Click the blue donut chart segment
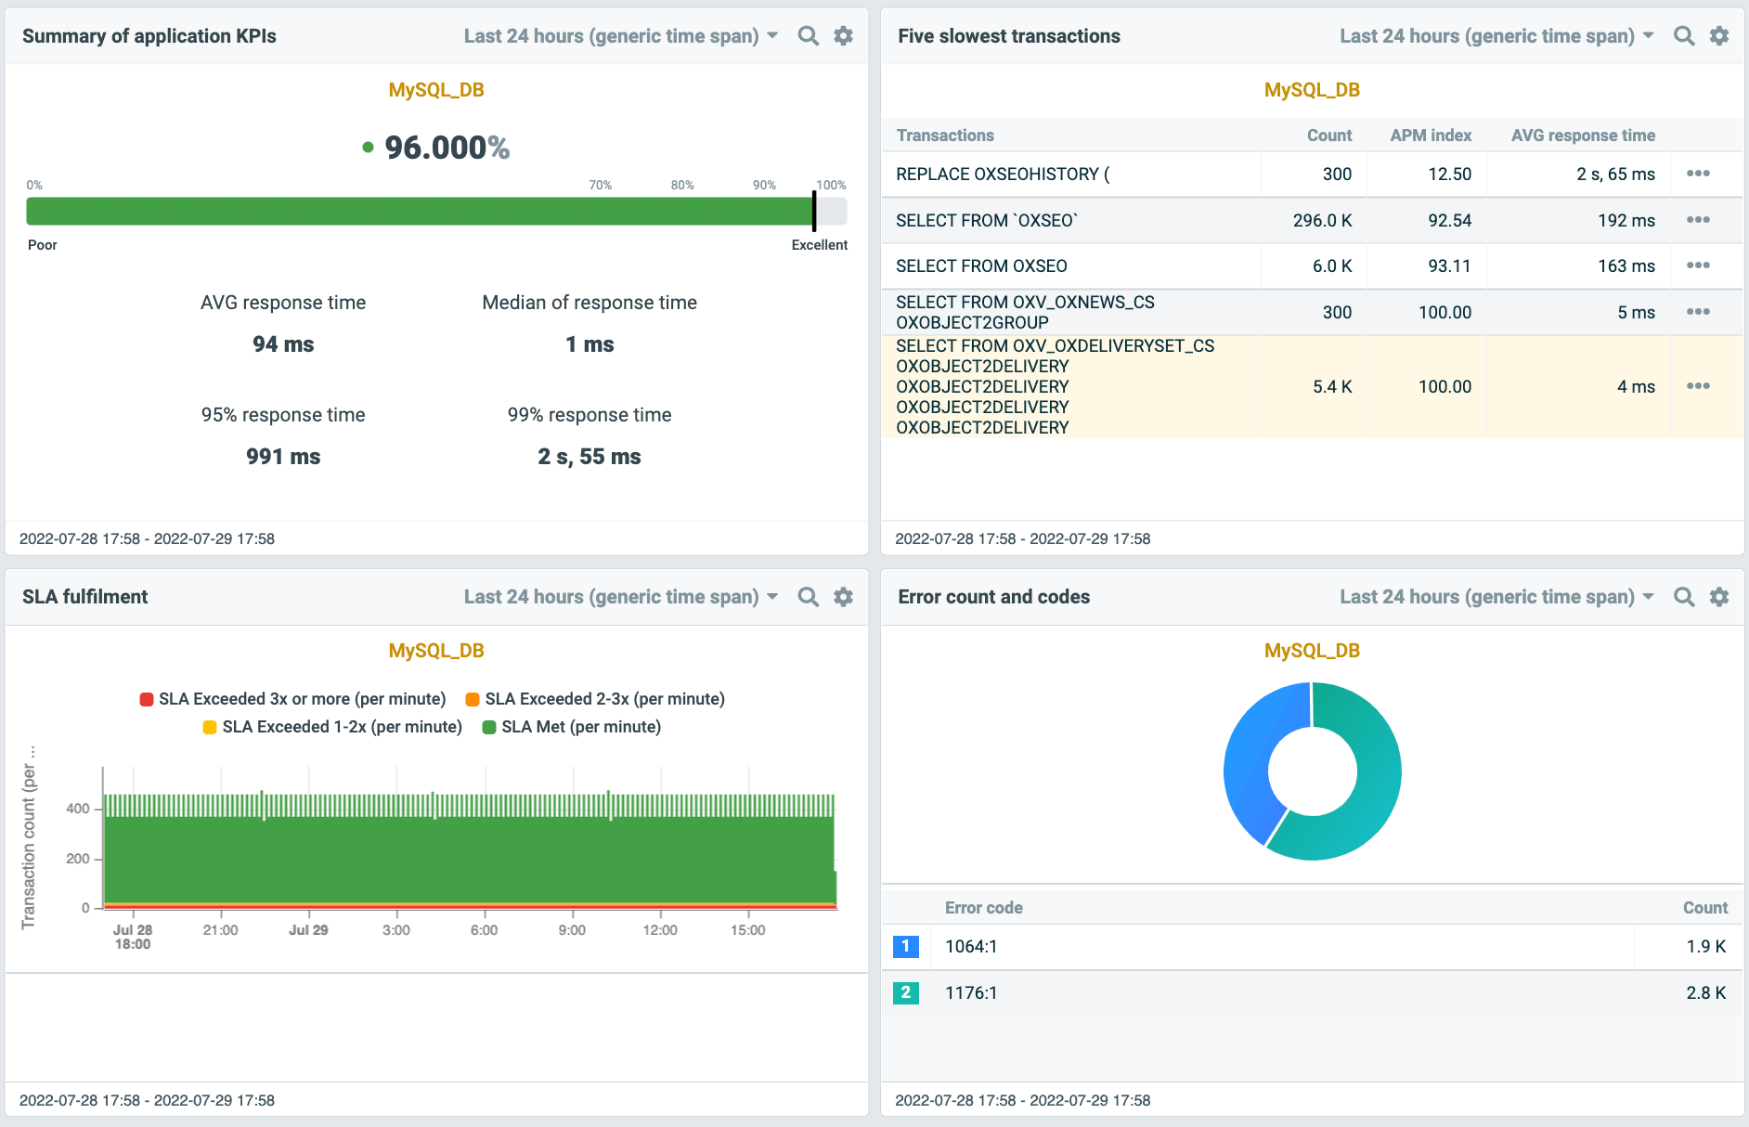1749x1127 pixels. tap(1246, 771)
